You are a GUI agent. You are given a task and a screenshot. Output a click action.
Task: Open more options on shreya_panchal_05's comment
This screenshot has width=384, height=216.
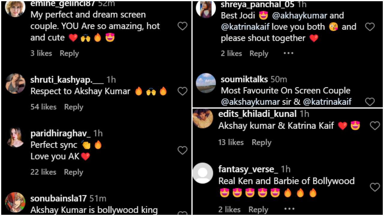point(288,53)
